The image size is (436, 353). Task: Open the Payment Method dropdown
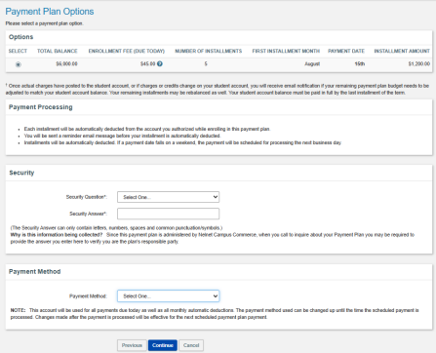[x=168, y=296]
